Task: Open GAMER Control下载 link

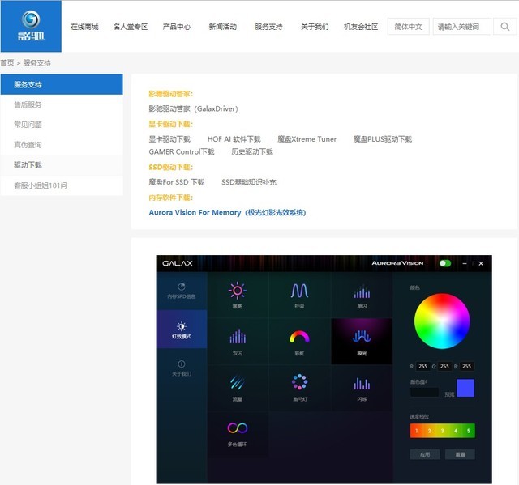Action: pyautogui.click(x=182, y=151)
